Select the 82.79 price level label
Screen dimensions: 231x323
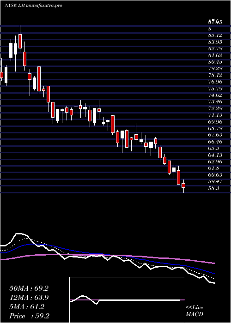point(215,48)
